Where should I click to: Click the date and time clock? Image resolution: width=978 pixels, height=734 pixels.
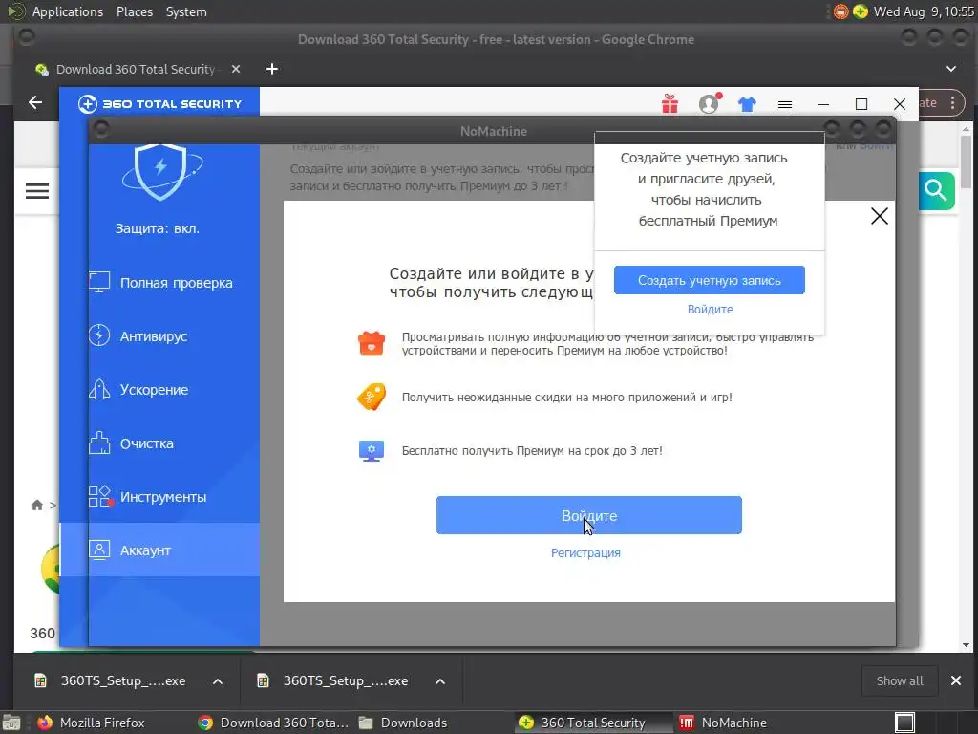(x=924, y=11)
